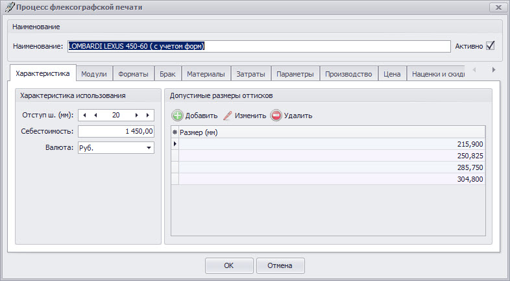Image resolution: width=510 pixels, height=281 pixels.
Task: Select the row with 304,800
Action: pyautogui.click(x=332, y=179)
